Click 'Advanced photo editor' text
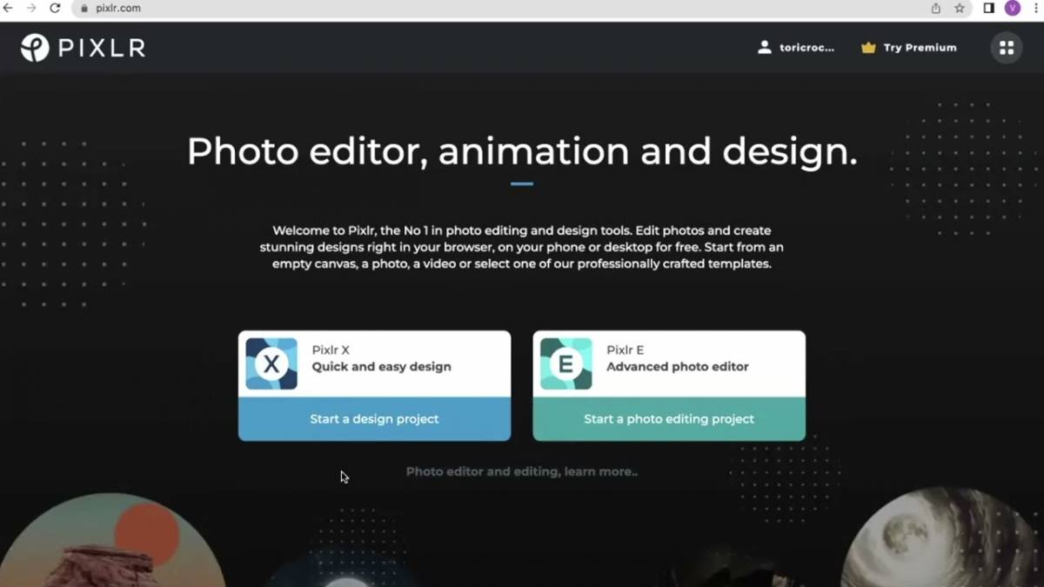 (678, 367)
